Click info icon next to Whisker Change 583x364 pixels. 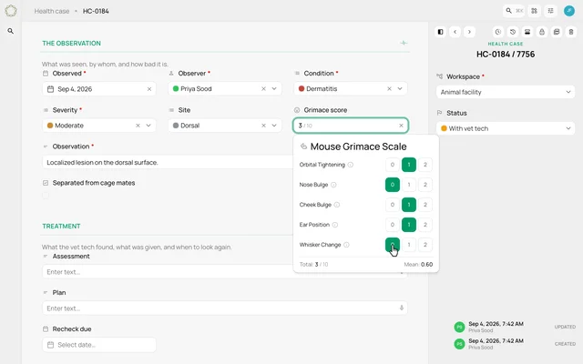pyautogui.click(x=346, y=245)
